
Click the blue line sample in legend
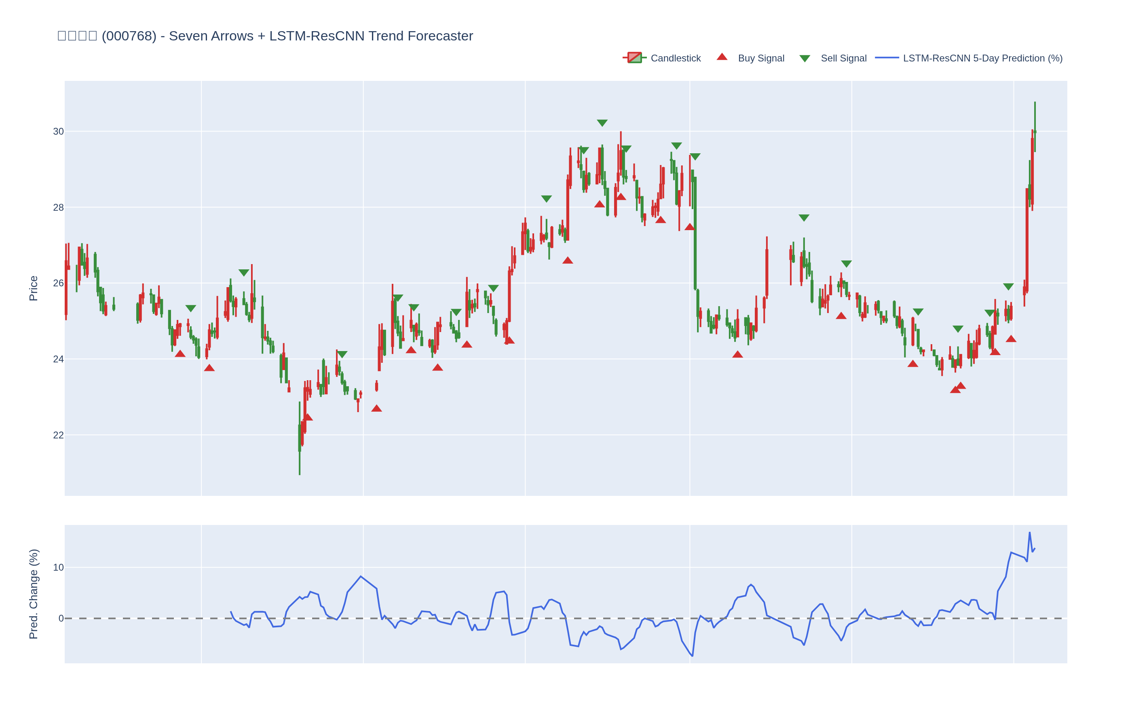tap(886, 58)
